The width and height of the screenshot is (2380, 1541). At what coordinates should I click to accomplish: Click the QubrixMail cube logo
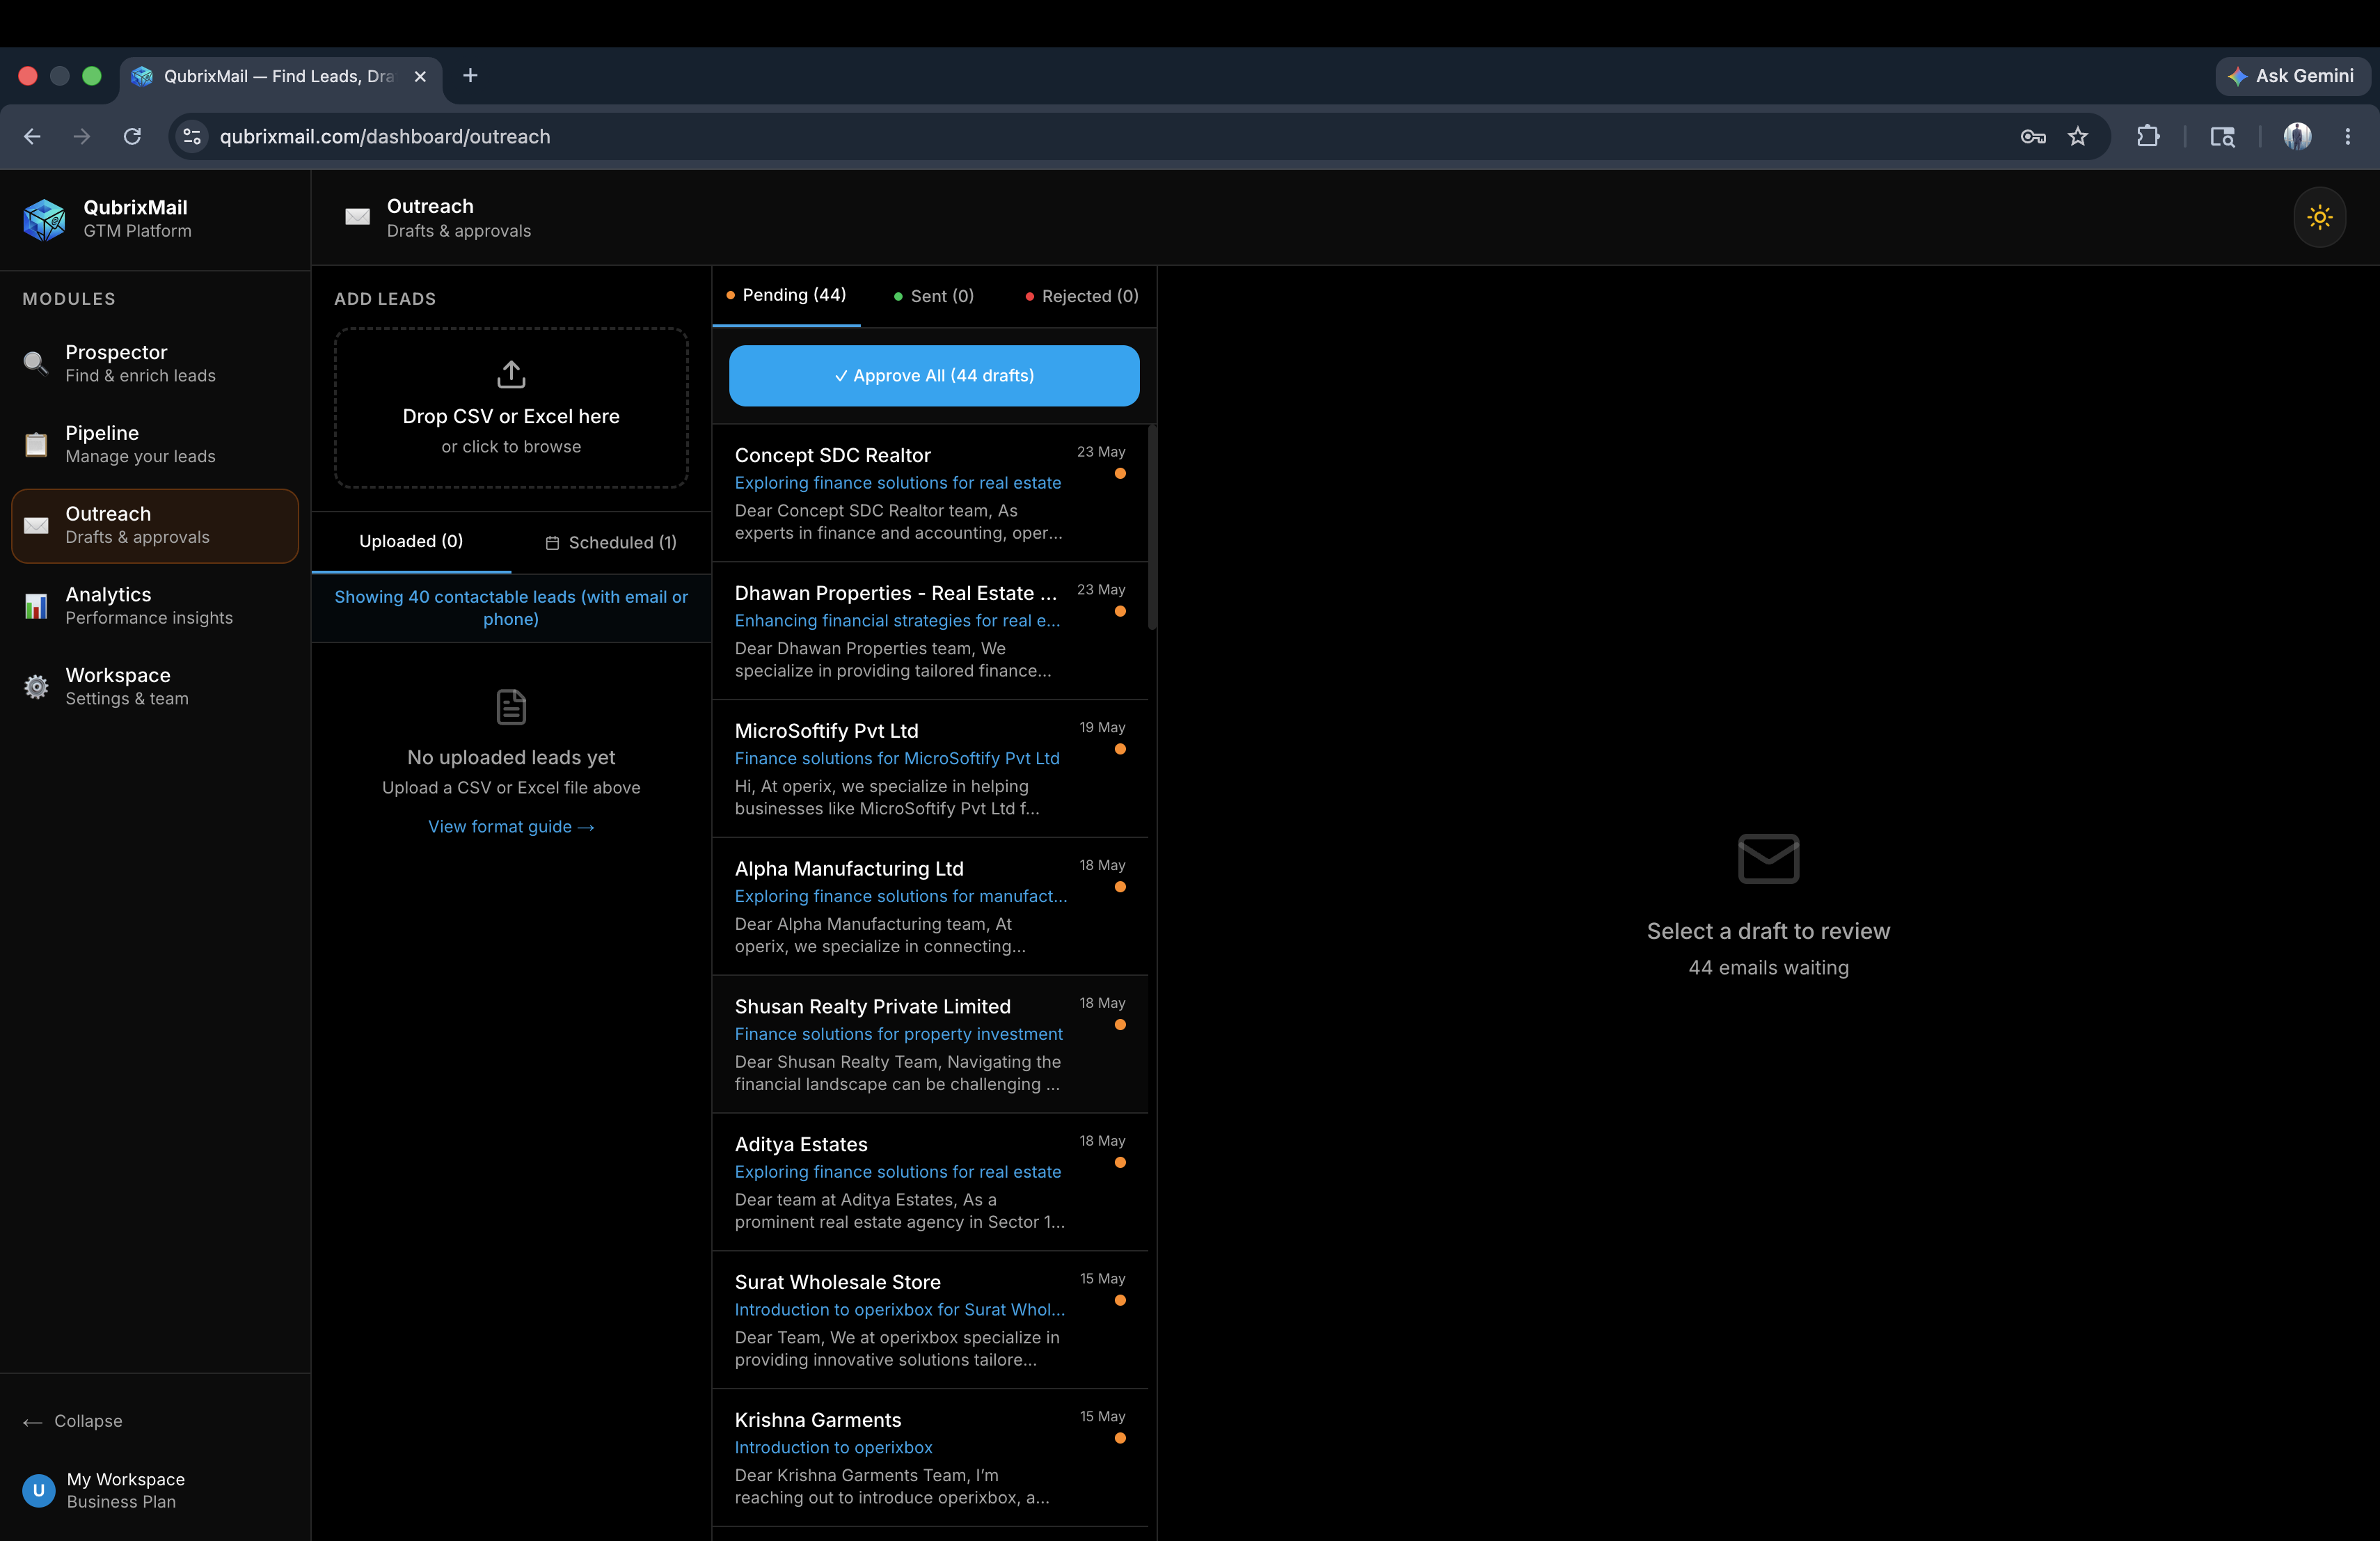(x=44, y=219)
